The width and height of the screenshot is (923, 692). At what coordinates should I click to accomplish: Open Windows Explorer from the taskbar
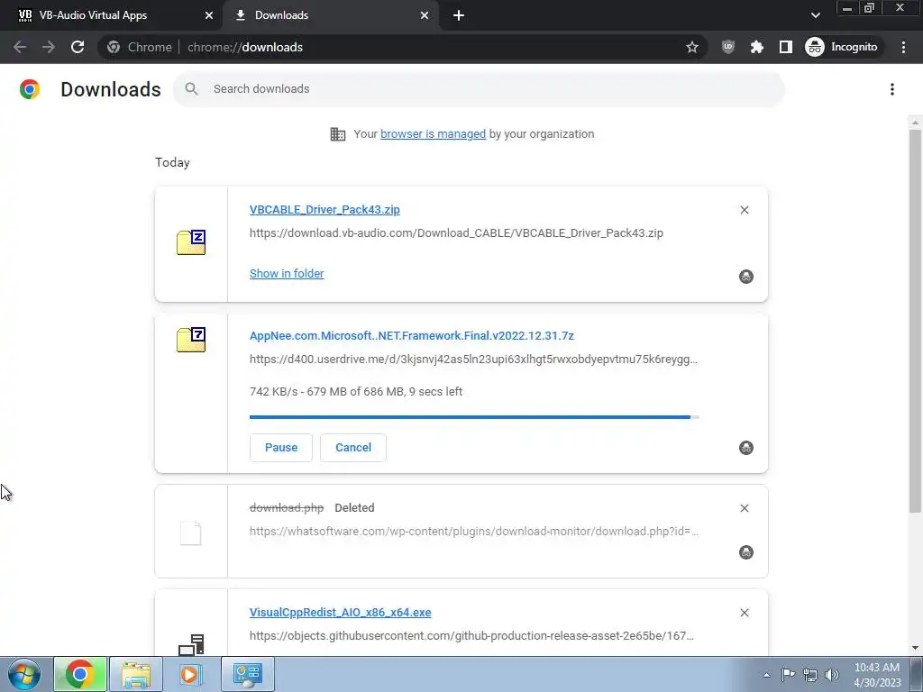pos(136,674)
